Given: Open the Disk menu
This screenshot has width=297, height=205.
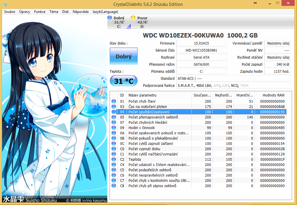Looking at the screenshot, I should (65, 12).
